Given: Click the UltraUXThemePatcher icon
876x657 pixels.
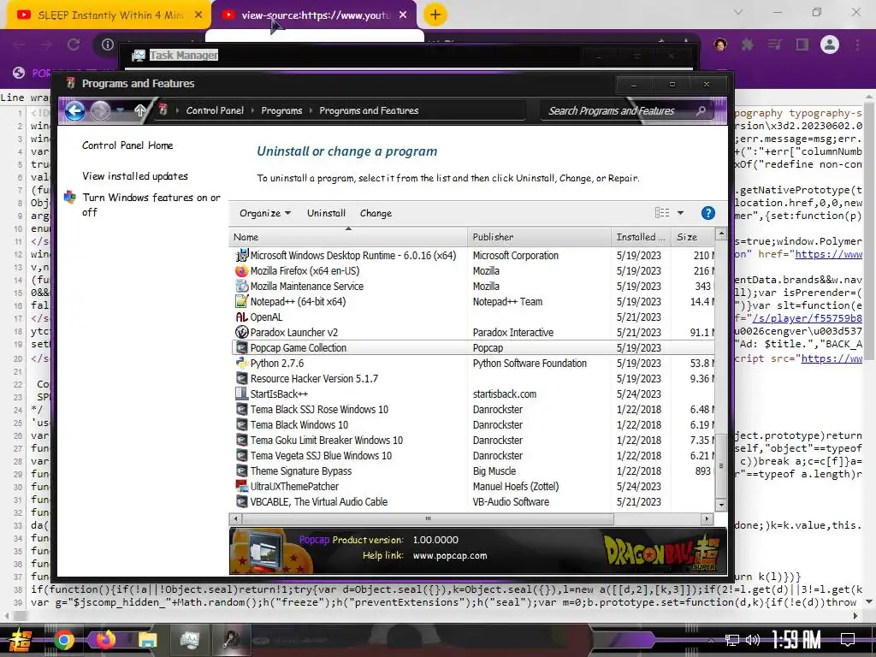Looking at the screenshot, I should click(241, 487).
